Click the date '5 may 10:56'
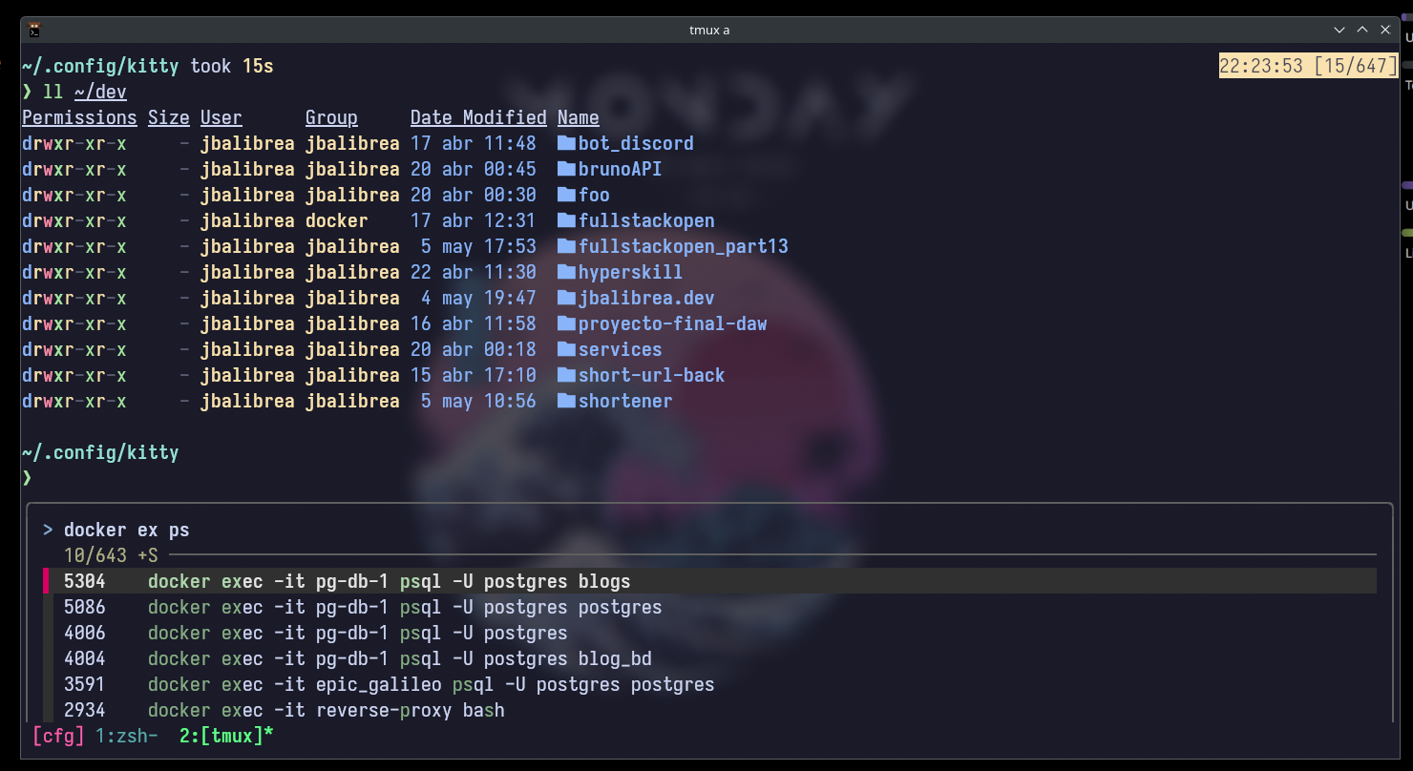Screen dimensions: 1413x771 [x=478, y=401]
